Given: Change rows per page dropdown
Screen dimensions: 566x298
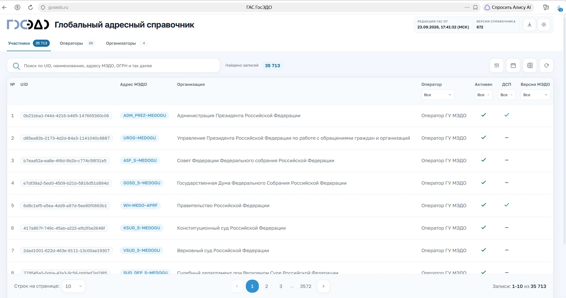Looking at the screenshot, I should (x=74, y=286).
